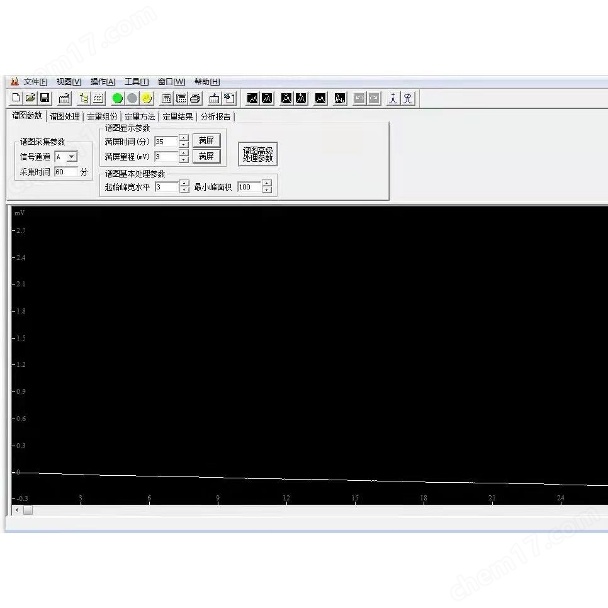608x608 pixels.
Task: Open 谱图高级处理参数 button
Action: pos(258,154)
